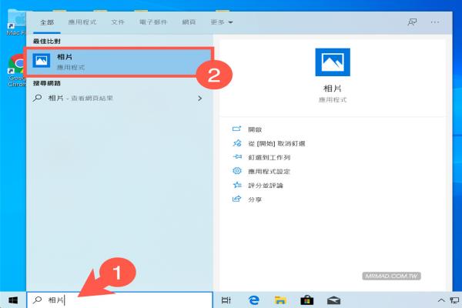Open Microsoft Edge from the taskbar
Screen dimensions: 462x308
(x=253, y=300)
